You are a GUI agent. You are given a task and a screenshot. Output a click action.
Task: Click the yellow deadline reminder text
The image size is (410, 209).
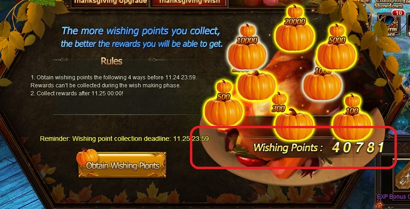point(124,139)
